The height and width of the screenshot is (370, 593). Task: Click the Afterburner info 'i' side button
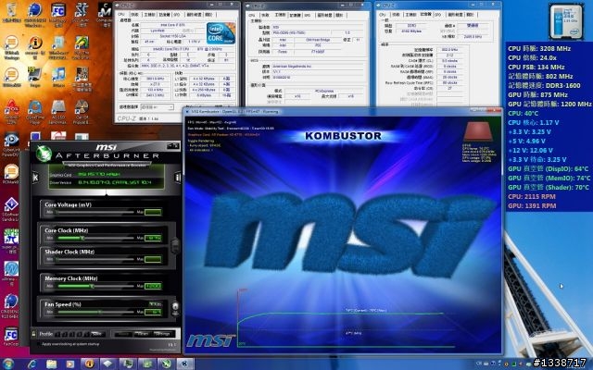point(178,178)
